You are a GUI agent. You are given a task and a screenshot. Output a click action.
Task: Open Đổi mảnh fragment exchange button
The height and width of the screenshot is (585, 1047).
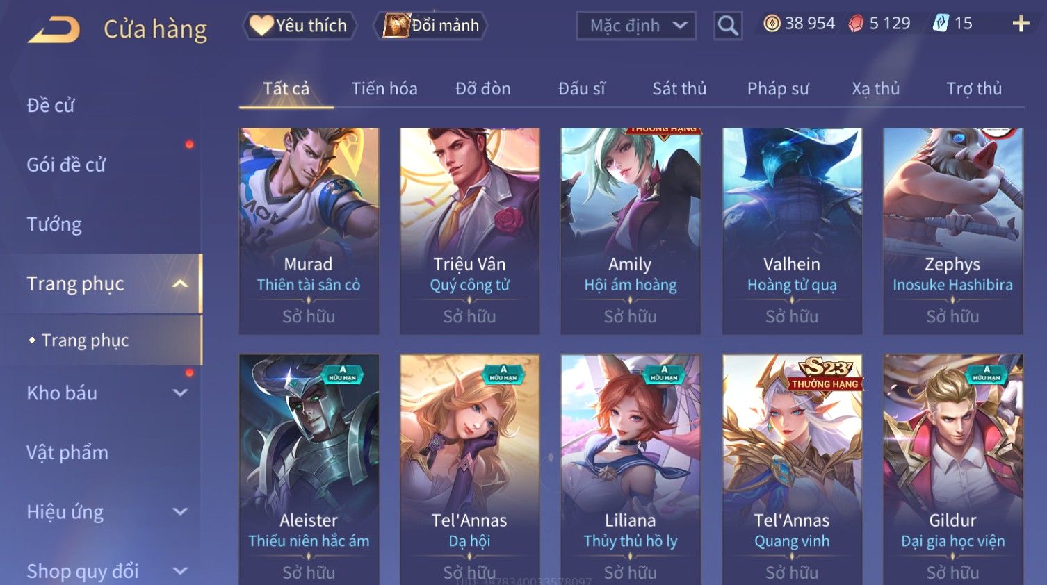click(x=431, y=26)
